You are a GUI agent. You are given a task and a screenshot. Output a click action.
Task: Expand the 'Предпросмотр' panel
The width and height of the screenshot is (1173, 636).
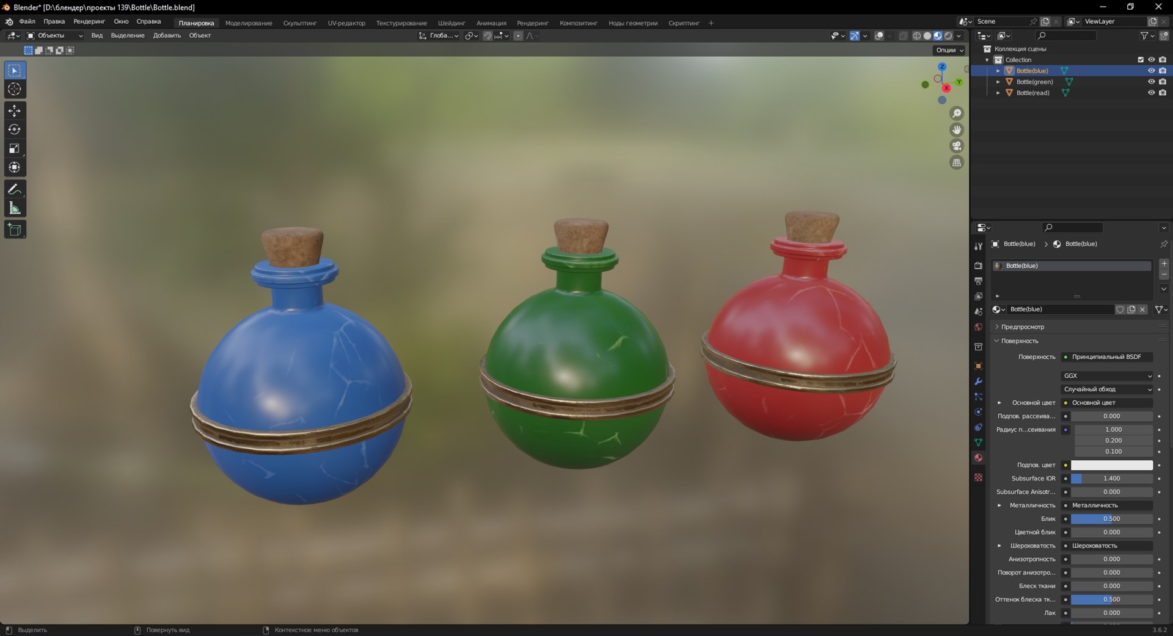1022,327
